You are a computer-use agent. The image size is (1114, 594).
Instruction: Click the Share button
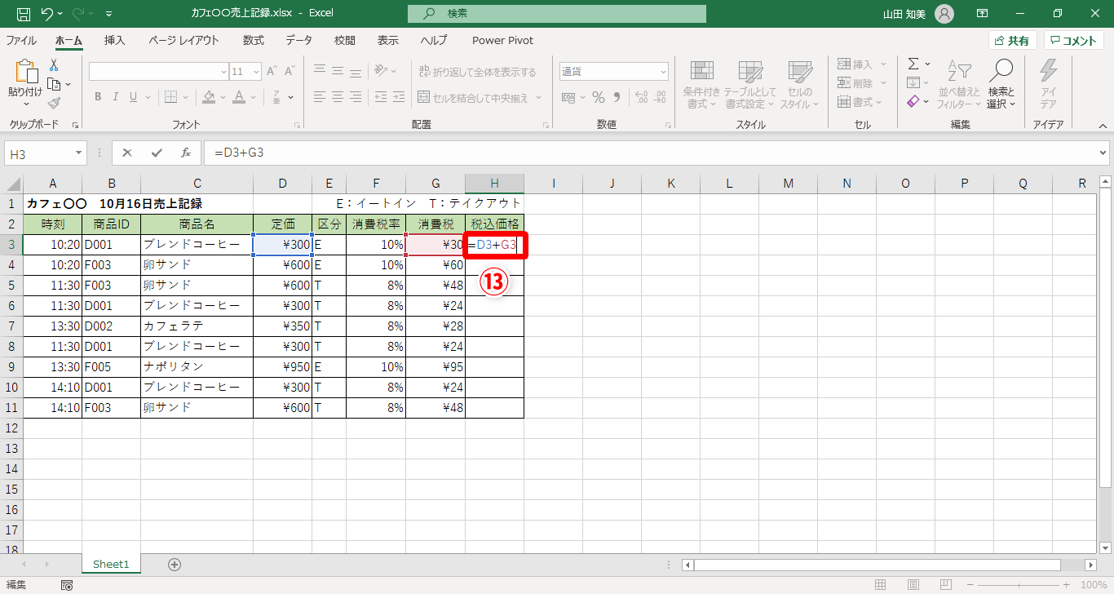(x=1013, y=41)
